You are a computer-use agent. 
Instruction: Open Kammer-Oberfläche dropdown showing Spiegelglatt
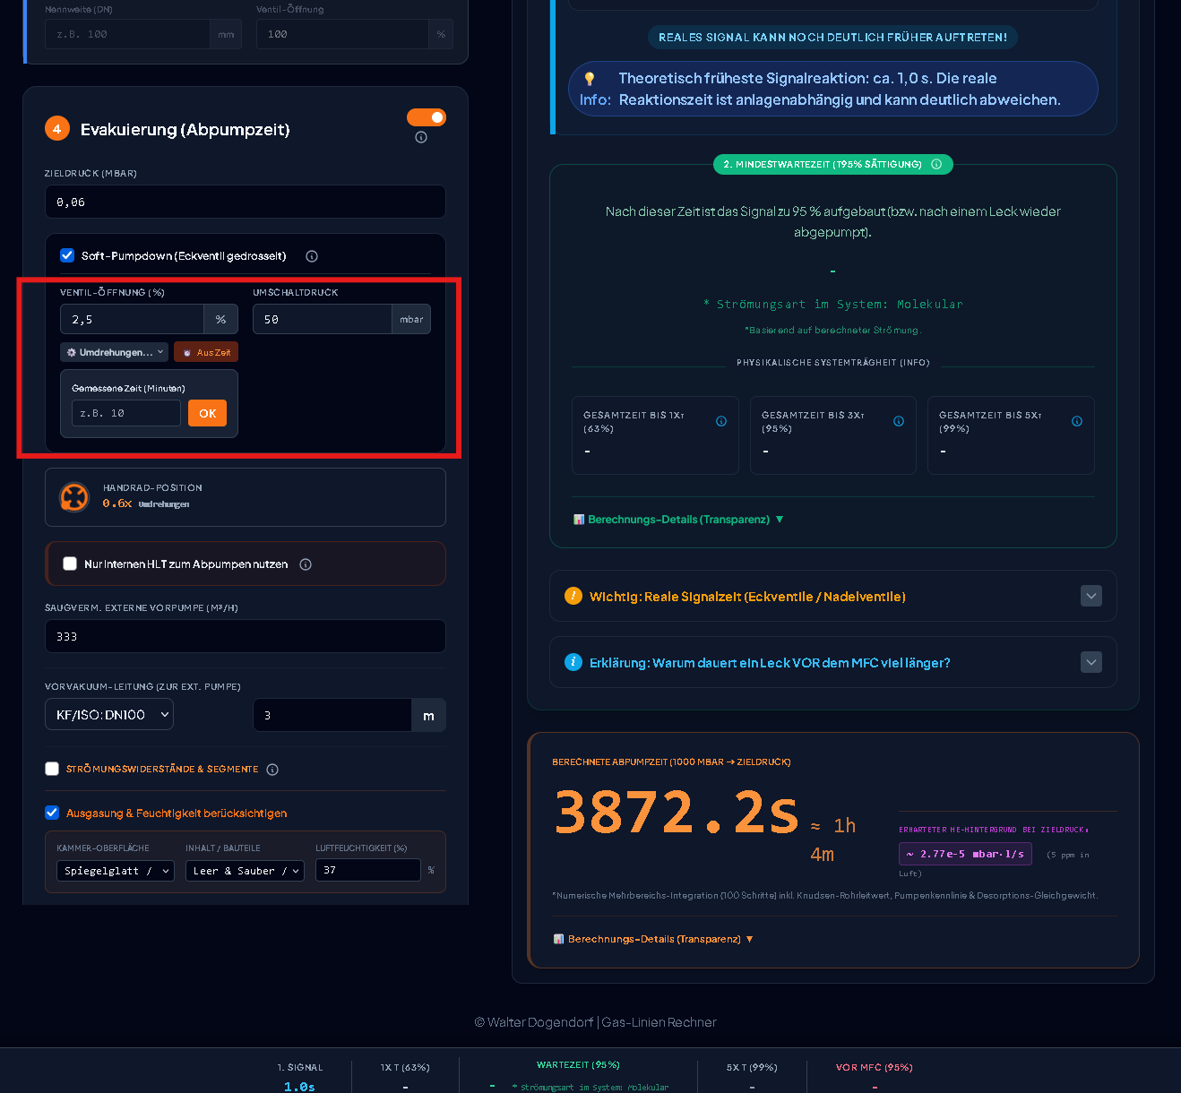pos(116,871)
